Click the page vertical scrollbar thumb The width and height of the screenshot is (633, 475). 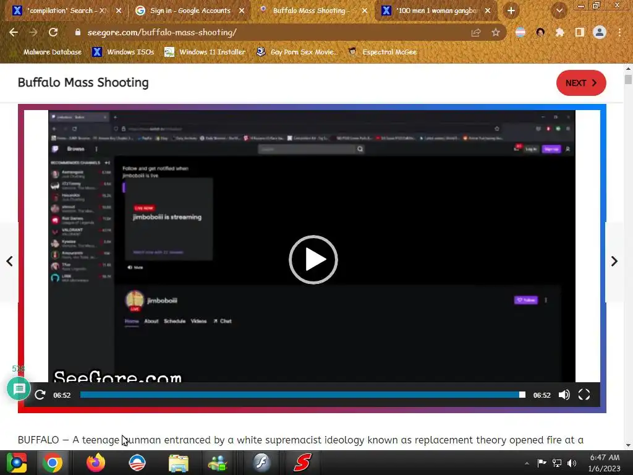point(628,79)
